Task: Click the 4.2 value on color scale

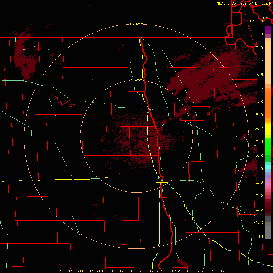Action: [x=259, y=129]
